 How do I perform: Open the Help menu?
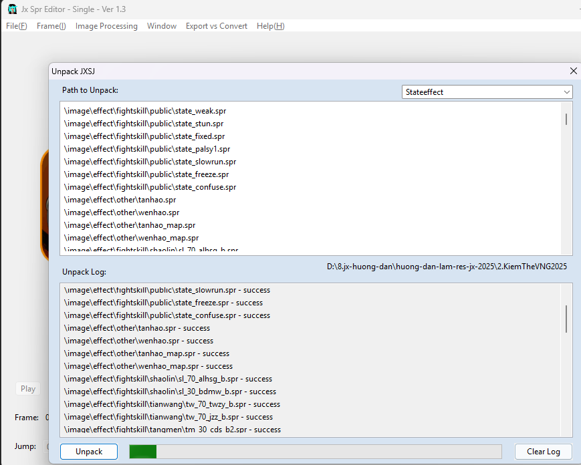(x=271, y=26)
